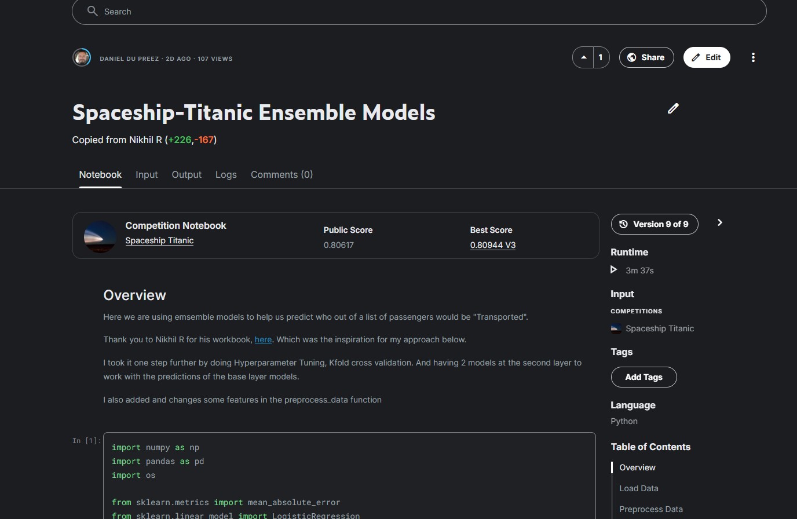797x519 pixels.
Task: Click the version history clock icon
Action: click(x=623, y=224)
